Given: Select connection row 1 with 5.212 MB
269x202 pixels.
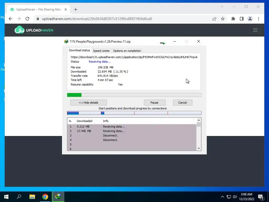Looking at the screenshot, I should [x=132, y=127].
